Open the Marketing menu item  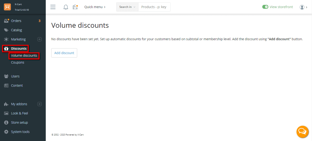pos(18,39)
